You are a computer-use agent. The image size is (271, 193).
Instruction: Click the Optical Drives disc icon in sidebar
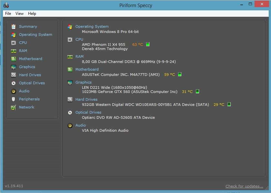tap(14, 83)
